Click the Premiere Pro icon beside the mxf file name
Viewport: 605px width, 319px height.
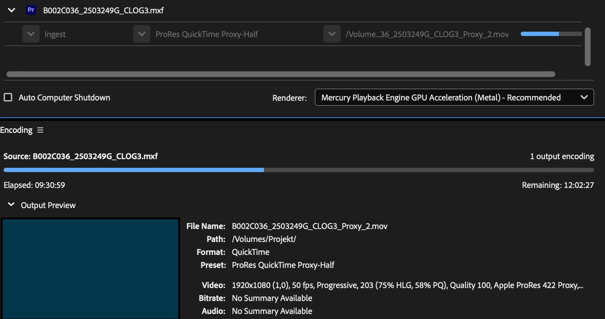tap(31, 10)
